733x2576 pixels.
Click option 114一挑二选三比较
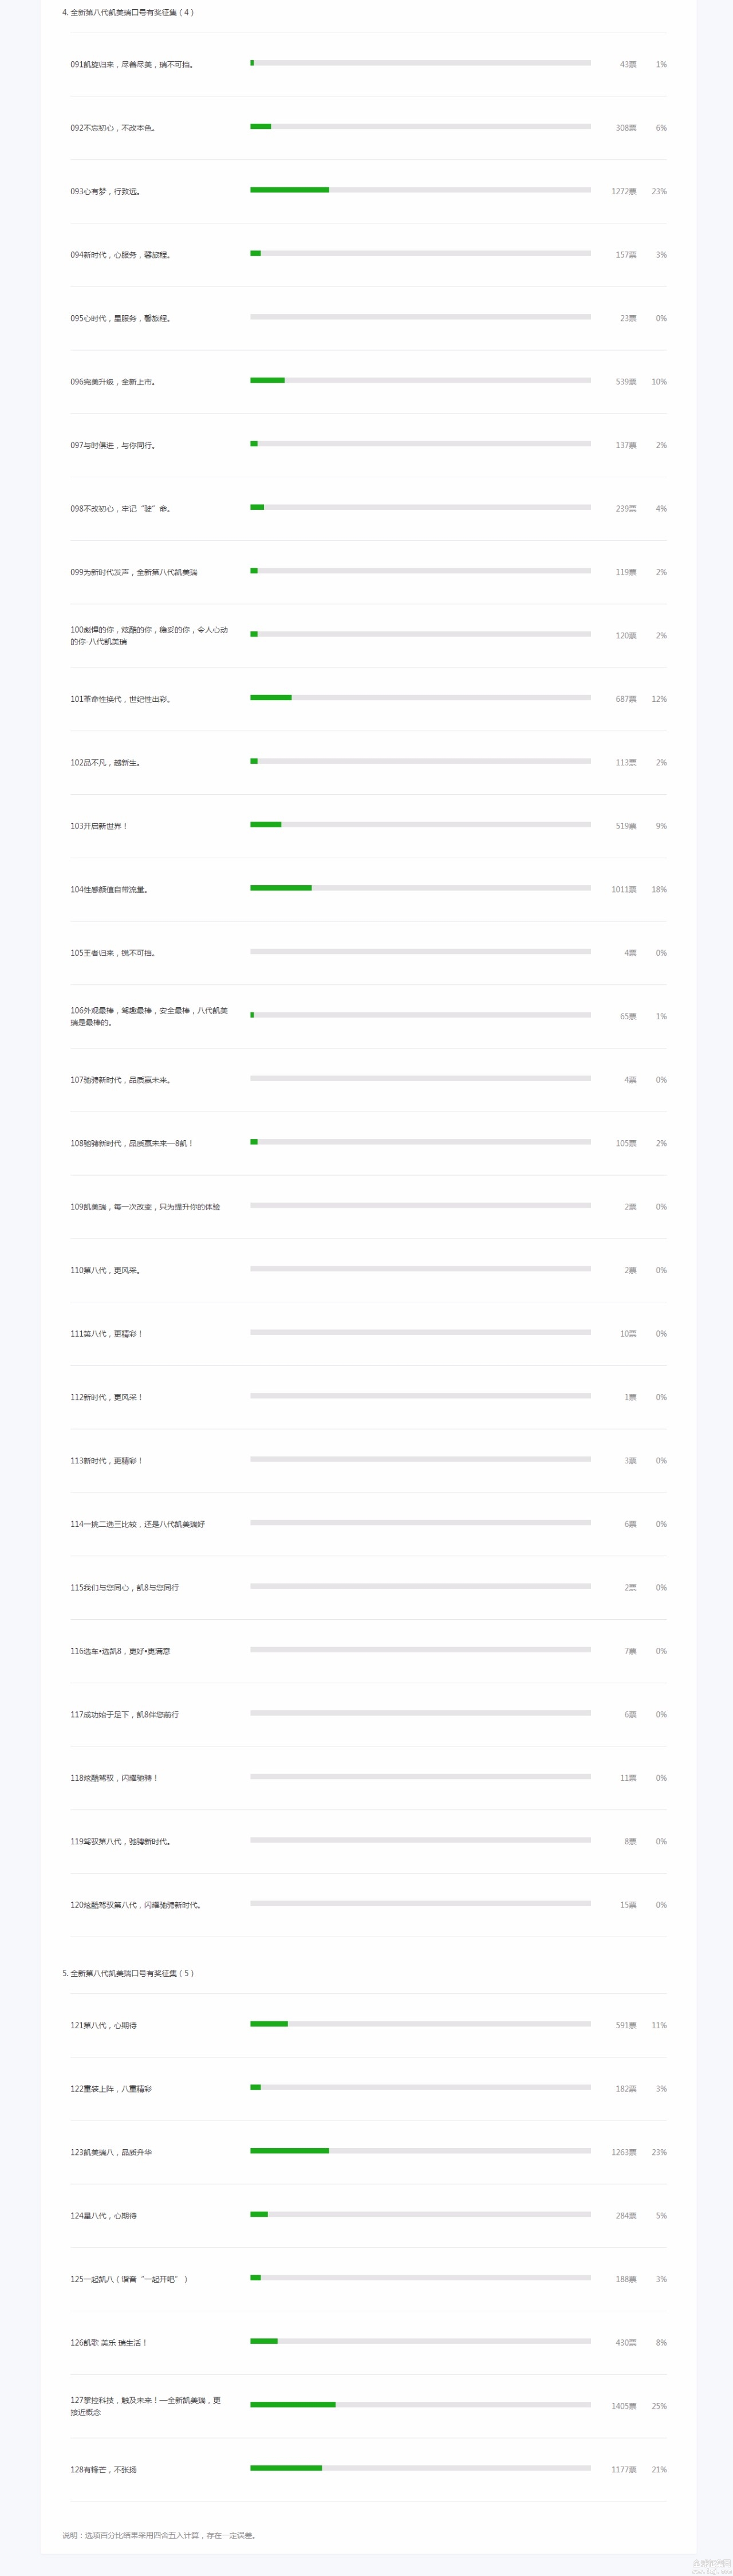[138, 1523]
